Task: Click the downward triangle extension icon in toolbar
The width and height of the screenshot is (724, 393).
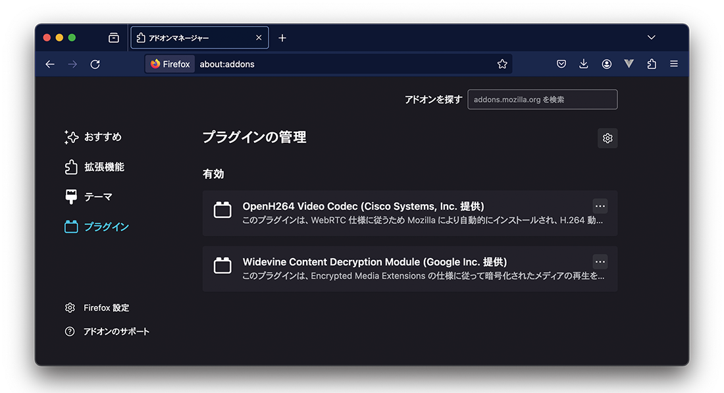Action: click(629, 64)
